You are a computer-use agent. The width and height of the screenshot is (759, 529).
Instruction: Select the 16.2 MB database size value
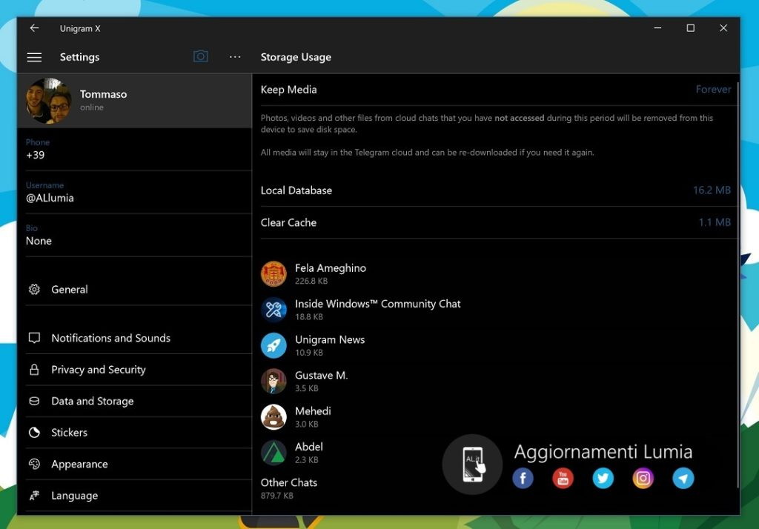pos(712,190)
